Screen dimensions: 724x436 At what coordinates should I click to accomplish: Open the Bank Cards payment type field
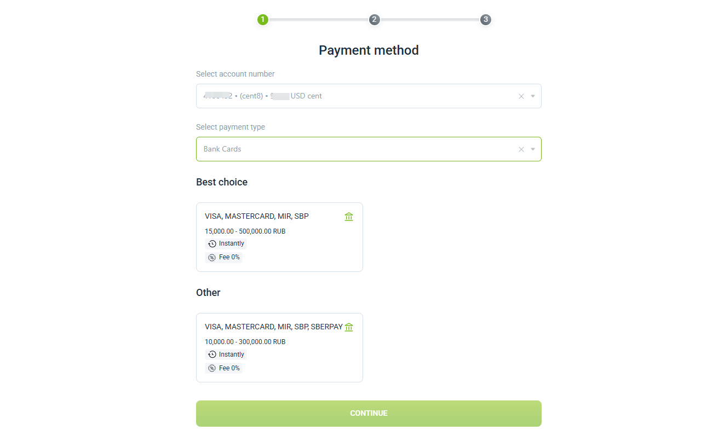click(356, 149)
